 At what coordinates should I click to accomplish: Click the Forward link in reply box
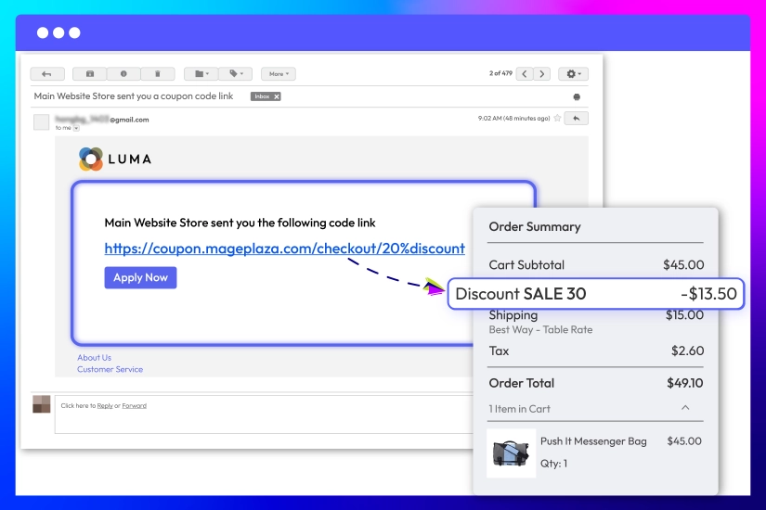click(135, 405)
